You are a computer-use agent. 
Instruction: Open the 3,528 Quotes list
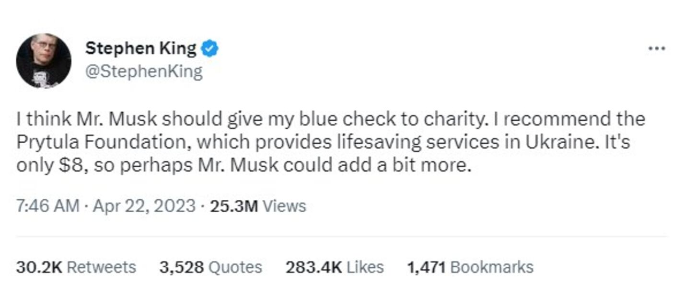click(x=210, y=267)
